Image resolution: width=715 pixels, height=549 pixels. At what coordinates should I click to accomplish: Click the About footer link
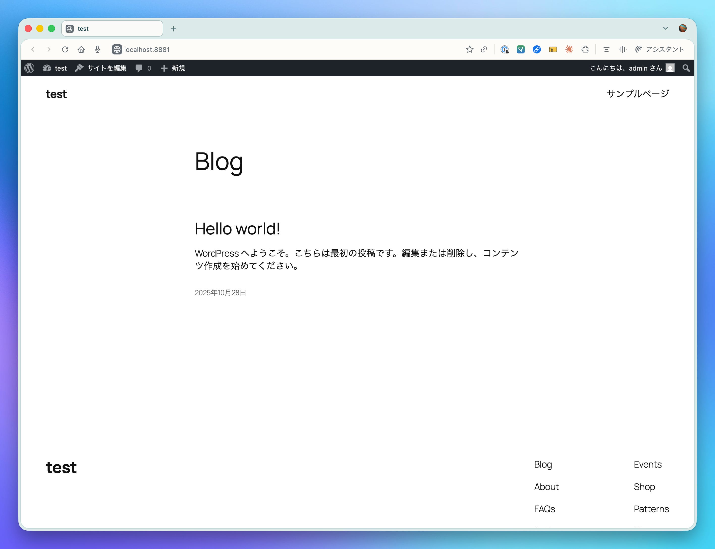(x=546, y=486)
